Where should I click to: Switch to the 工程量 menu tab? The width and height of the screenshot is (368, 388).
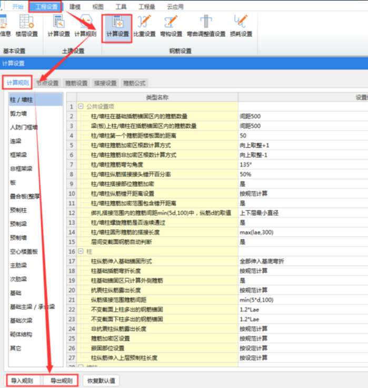147,6
